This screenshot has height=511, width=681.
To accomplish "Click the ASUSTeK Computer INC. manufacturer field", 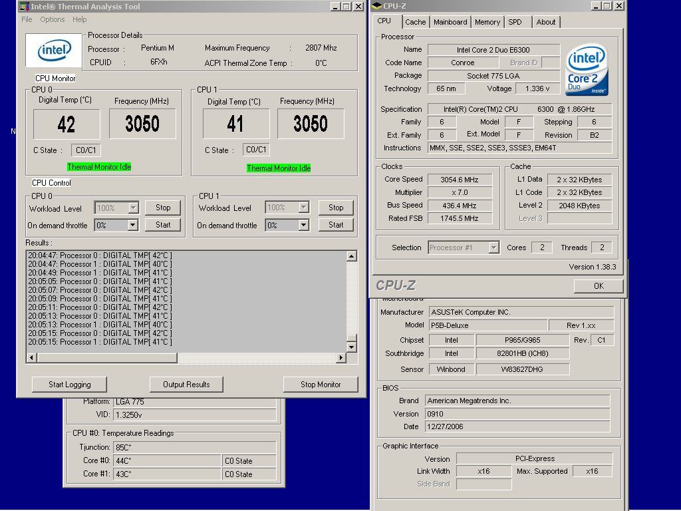I will click(x=521, y=312).
